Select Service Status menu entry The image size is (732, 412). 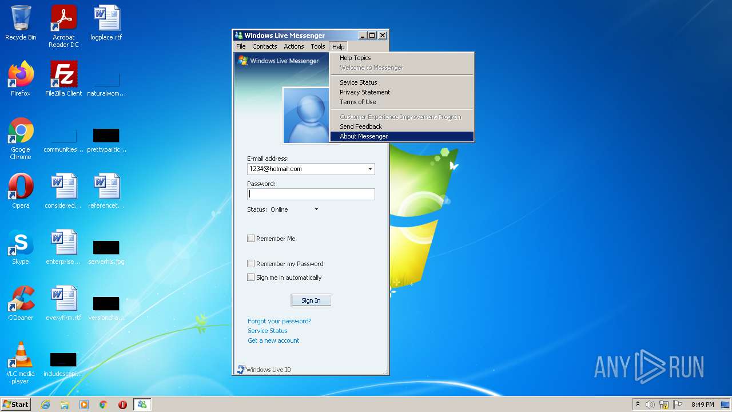[x=402, y=82]
